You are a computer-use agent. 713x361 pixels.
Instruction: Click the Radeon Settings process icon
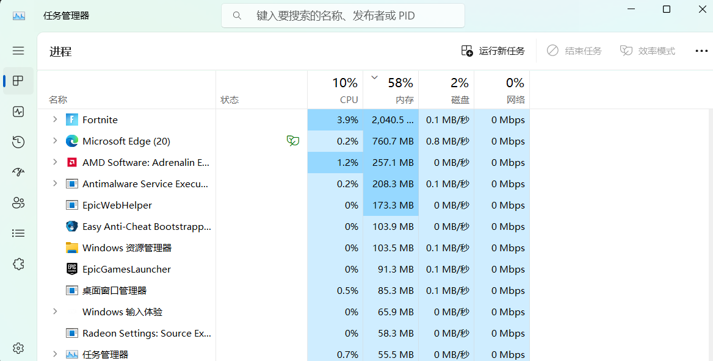(72, 334)
